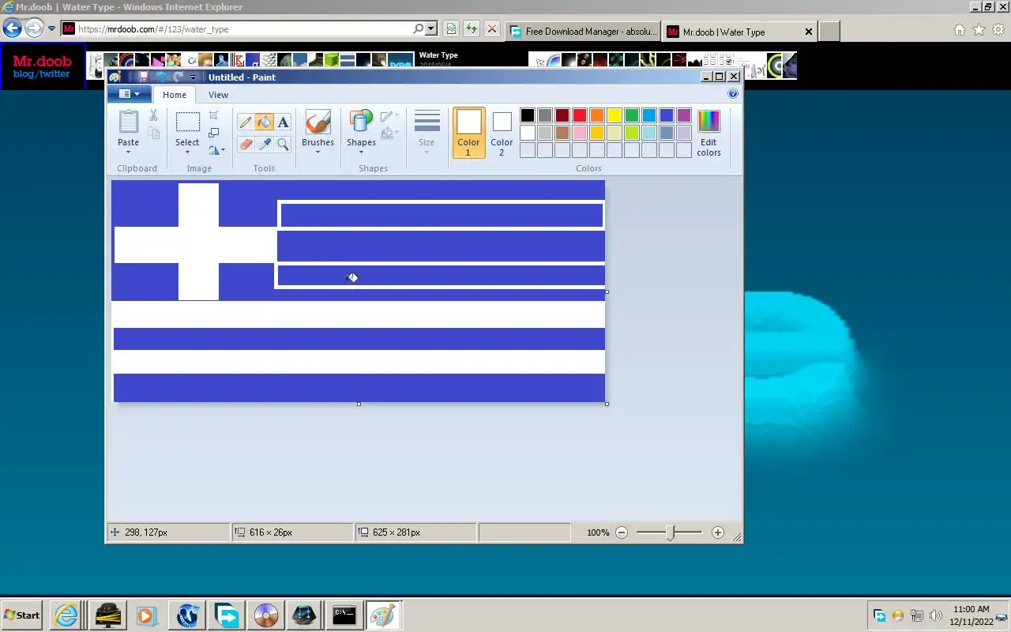
Task: Open Mr.doob blog/twitter link
Action: point(42,74)
